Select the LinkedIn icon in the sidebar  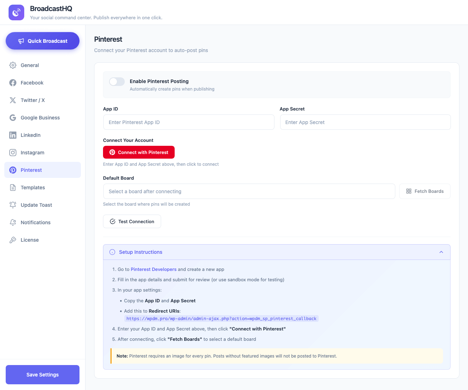12,135
